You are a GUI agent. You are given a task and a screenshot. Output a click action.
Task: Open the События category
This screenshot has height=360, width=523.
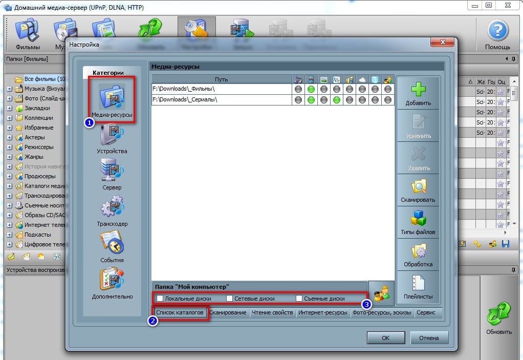112,245
